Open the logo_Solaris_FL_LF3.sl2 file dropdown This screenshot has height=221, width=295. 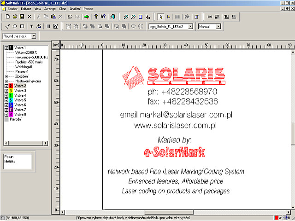(190, 27)
